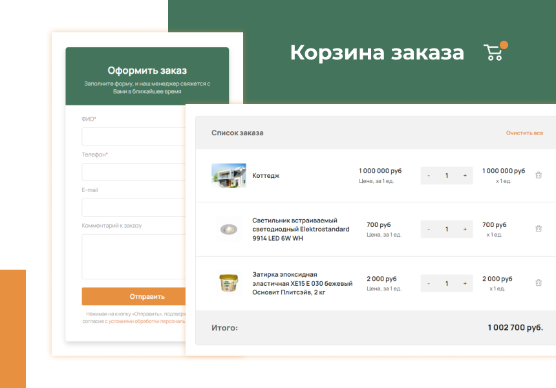Open the Затирка эпоксидная bucket thumbnail
The height and width of the screenshot is (388, 556).
coord(228,283)
